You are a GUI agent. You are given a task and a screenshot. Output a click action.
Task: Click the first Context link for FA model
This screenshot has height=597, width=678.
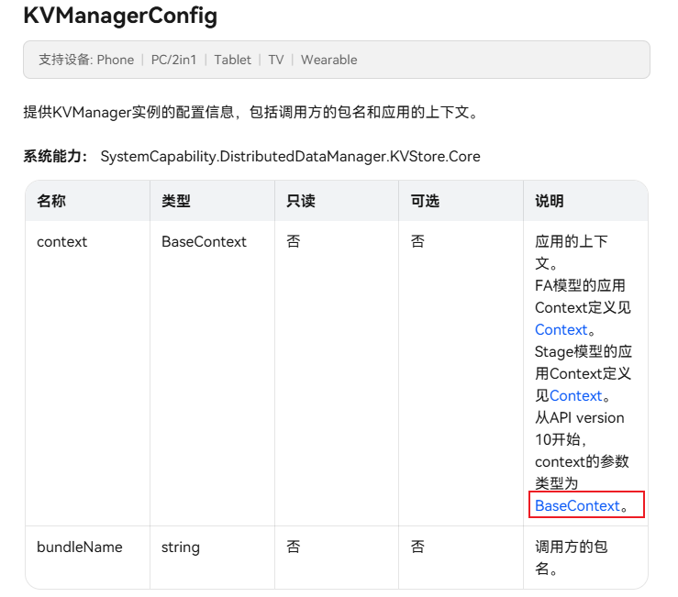coord(561,329)
